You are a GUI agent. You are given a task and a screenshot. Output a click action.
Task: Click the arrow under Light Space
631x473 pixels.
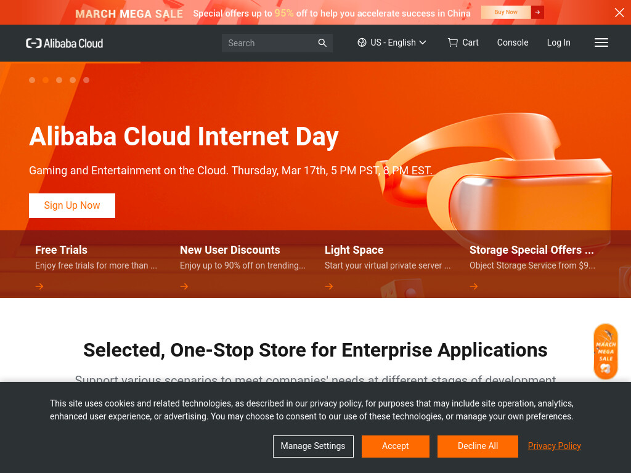[x=329, y=286]
